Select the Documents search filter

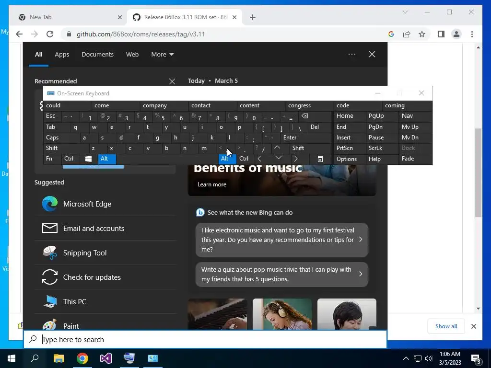97,55
